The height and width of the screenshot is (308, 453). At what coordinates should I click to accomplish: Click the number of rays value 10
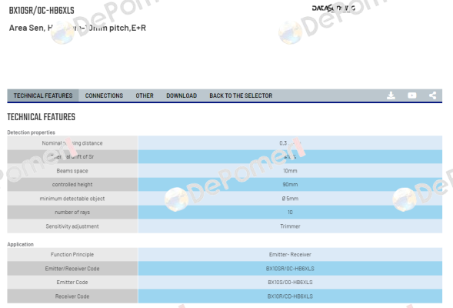point(290,213)
